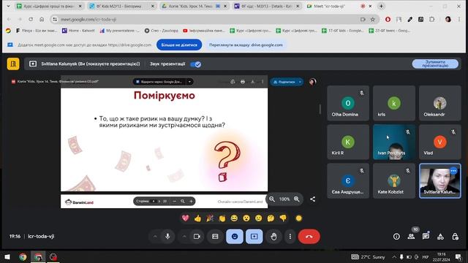Bookmark this page with star icon
Image resolution: width=468 pixels, height=263 pixels.
[x=372, y=20]
